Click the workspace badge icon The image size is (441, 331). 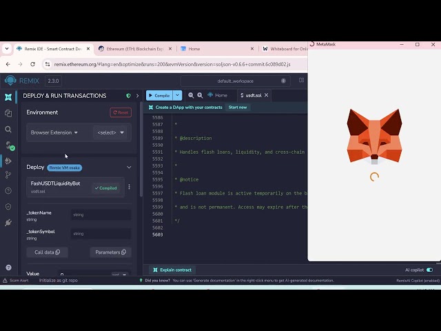point(283,81)
